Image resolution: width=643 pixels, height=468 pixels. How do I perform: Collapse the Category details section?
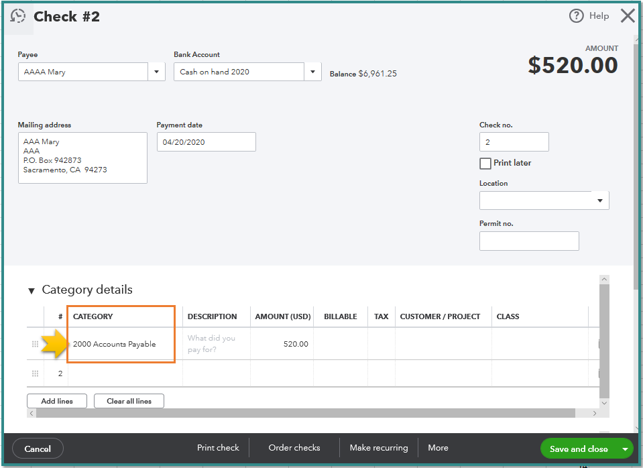point(31,291)
